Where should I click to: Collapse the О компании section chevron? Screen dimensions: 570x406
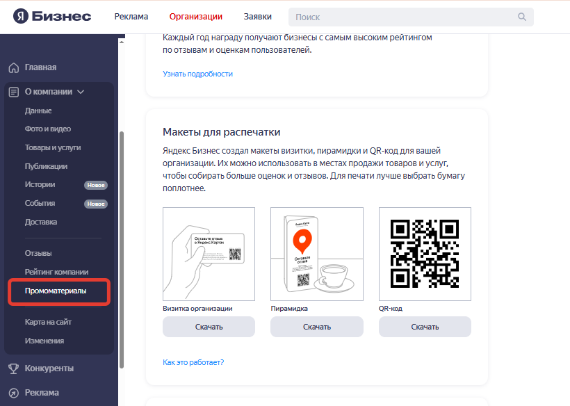pyautogui.click(x=81, y=92)
